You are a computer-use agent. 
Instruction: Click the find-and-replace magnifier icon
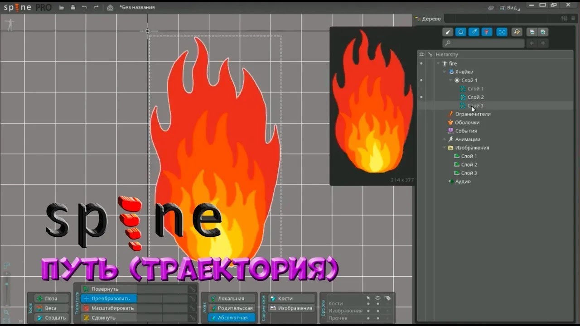click(x=517, y=32)
